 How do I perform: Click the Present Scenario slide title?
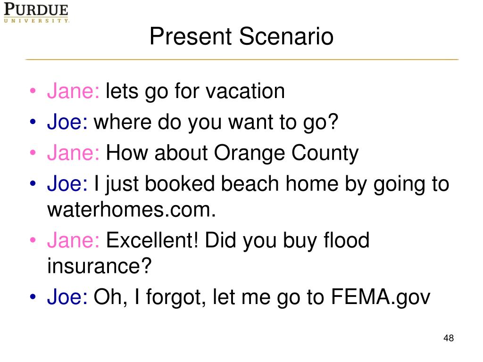tap(241, 36)
